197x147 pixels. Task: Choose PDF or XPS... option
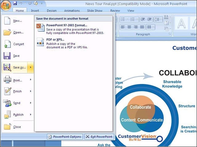[x=74, y=43]
